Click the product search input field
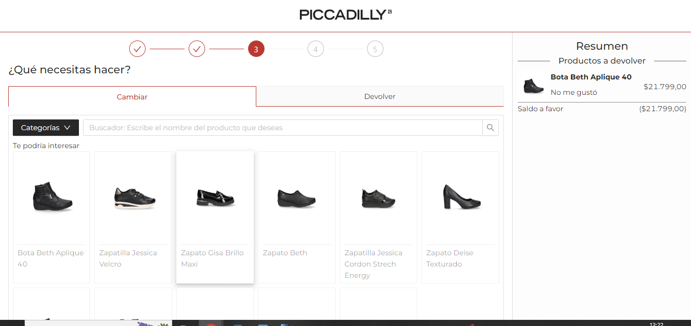 282,128
